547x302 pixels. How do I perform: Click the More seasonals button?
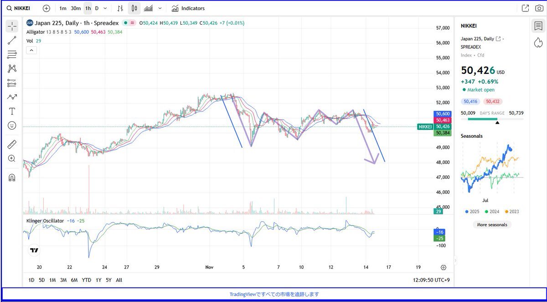point(492,224)
